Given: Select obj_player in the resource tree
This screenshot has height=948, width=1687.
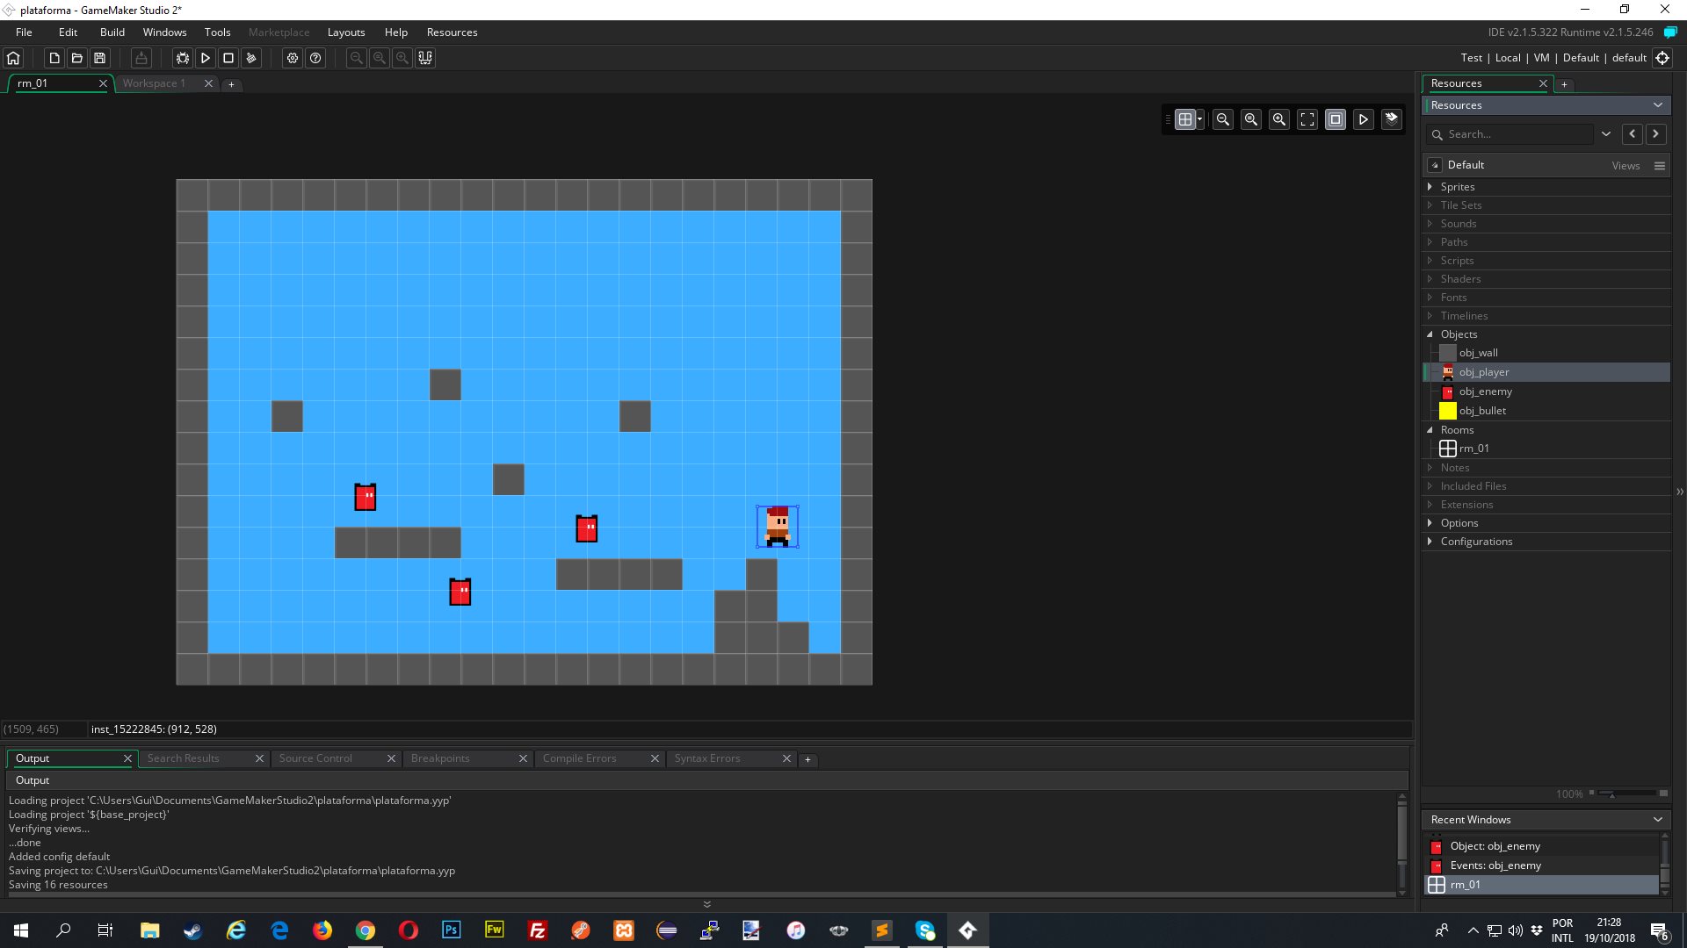Looking at the screenshot, I should point(1486,371).
